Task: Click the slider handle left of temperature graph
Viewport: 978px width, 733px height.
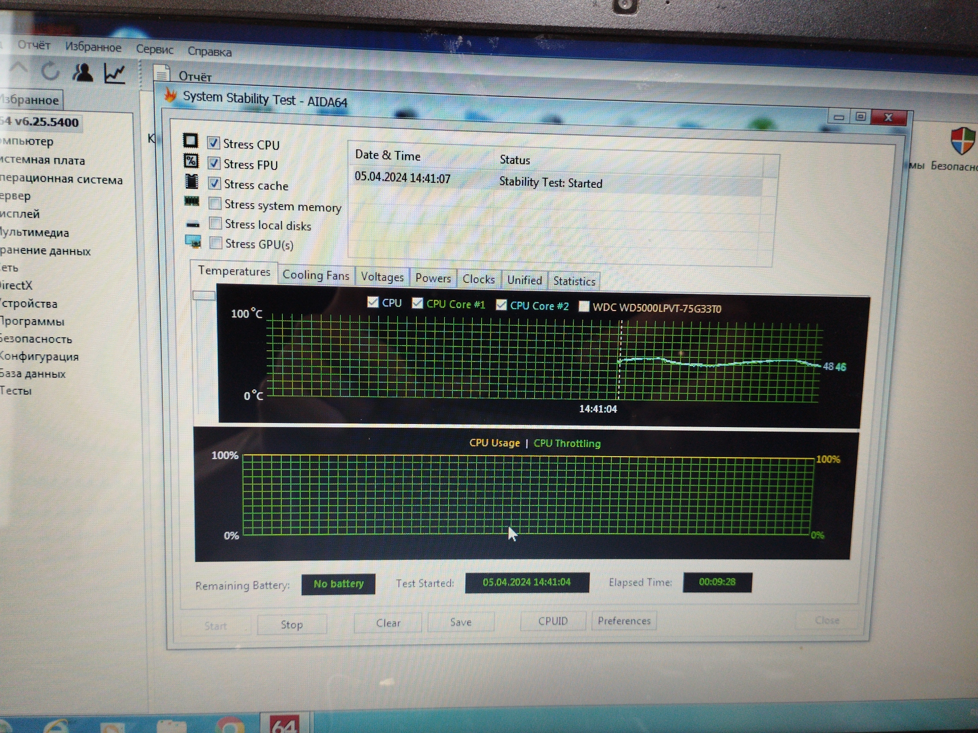Action: pos(204,295)
